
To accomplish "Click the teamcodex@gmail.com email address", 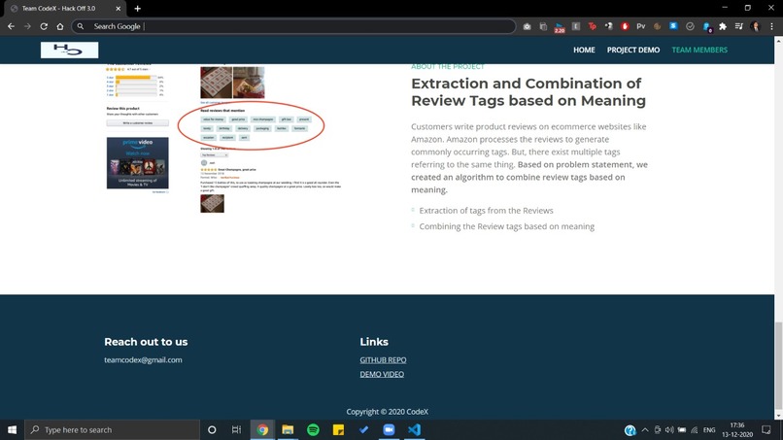I will (x=143, y=360).
